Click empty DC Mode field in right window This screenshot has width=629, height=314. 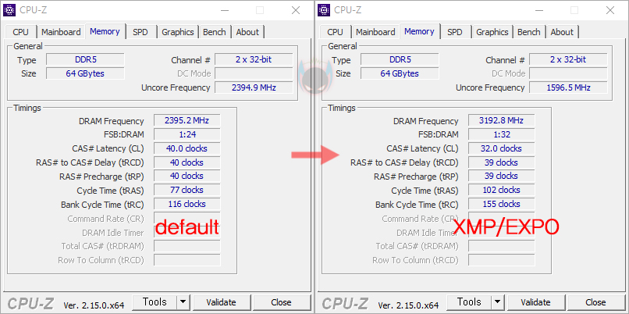[x=568, y=73]
